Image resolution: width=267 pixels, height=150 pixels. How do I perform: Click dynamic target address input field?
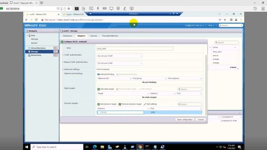[121, 112]
